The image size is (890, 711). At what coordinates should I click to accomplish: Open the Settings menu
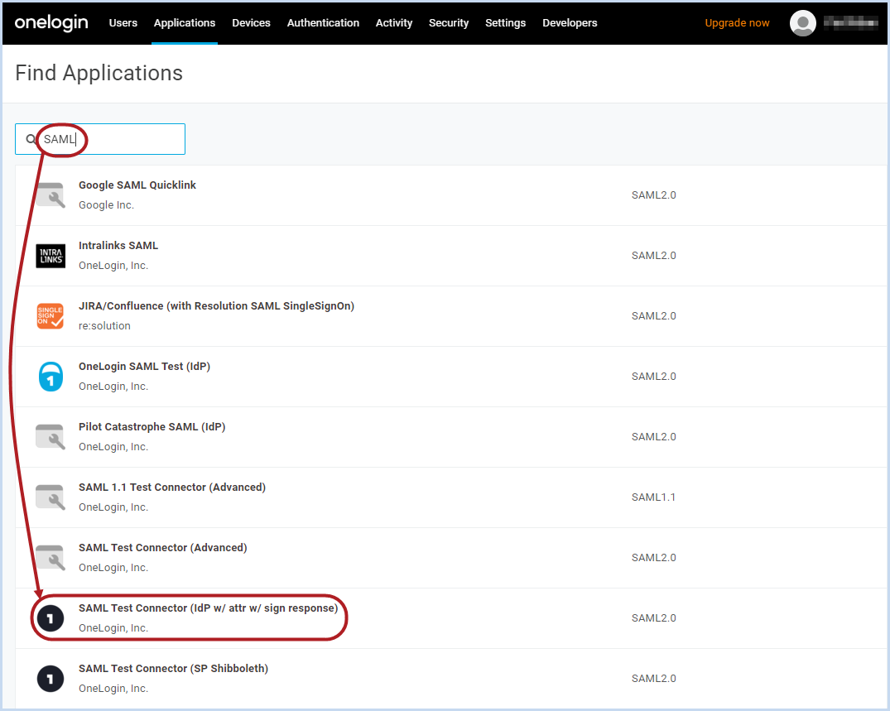click(x=505, y=22)
